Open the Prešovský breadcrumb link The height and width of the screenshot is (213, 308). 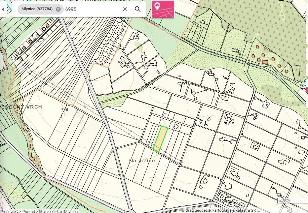9,211
